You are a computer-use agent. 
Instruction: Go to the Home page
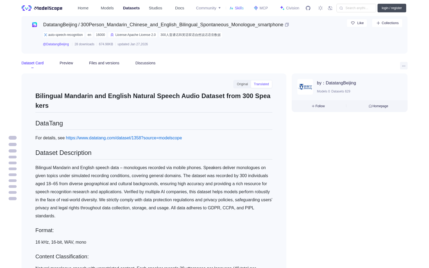pos(83,8)
